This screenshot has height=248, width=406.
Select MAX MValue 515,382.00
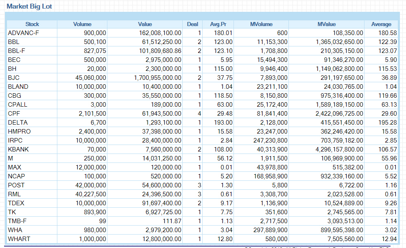(348, 167)
